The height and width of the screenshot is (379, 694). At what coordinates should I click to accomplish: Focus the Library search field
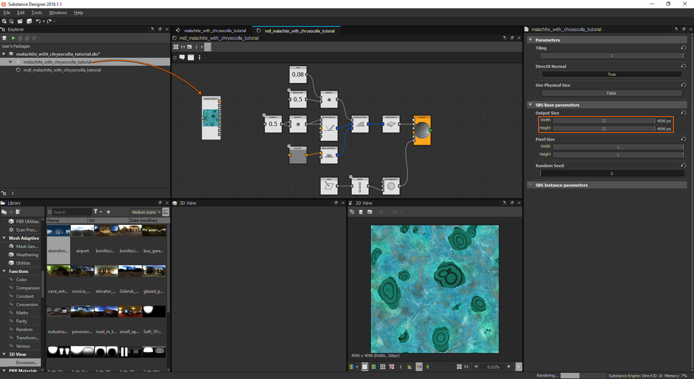(x=72, y=212)
